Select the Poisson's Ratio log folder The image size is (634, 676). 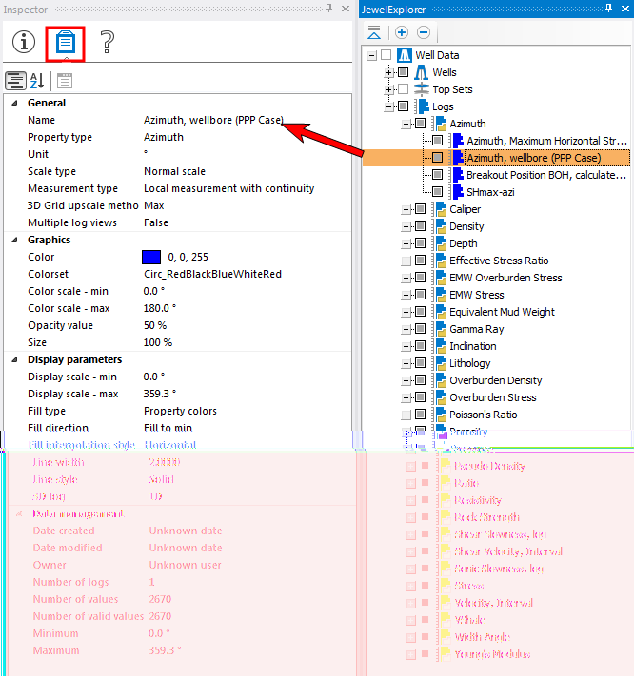(x=483, y=415)
